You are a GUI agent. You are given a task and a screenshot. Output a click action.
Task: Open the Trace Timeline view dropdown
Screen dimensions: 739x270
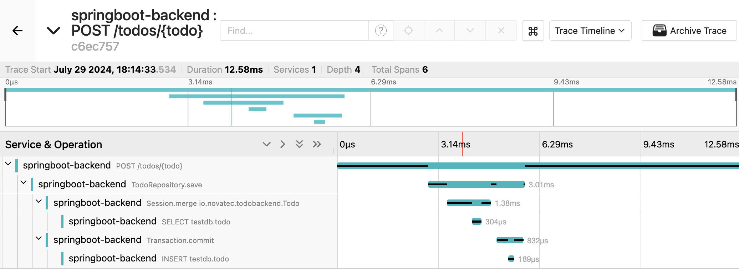point(590,31)
